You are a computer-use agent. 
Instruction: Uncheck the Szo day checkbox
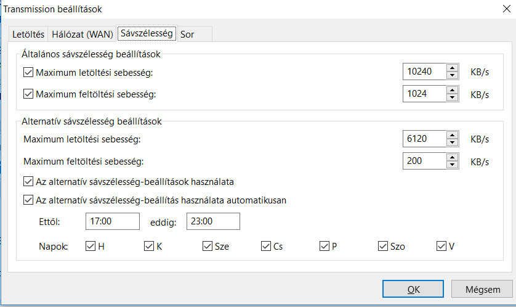point(383,246)
